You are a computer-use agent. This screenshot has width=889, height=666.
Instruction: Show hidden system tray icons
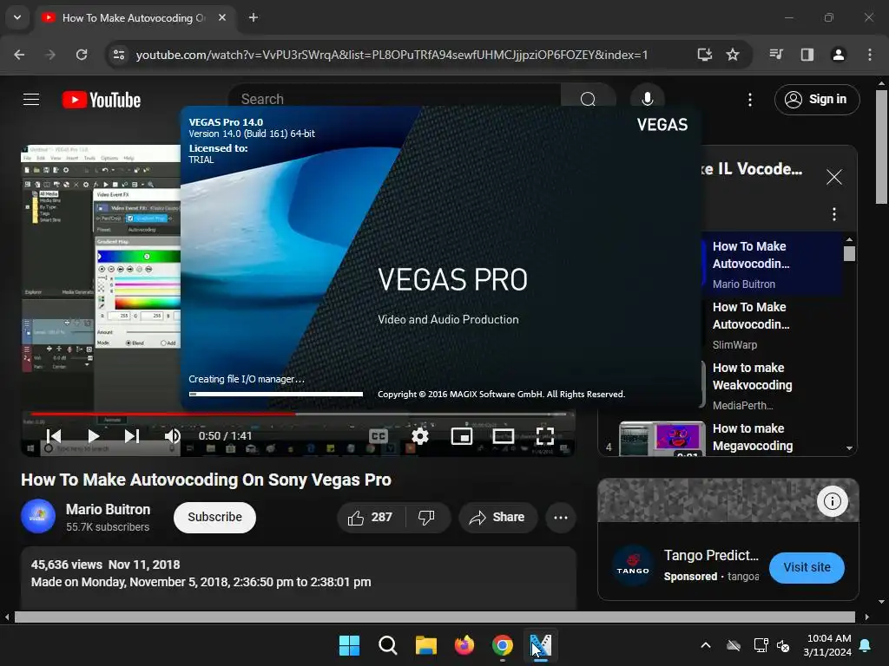point(706,645)
